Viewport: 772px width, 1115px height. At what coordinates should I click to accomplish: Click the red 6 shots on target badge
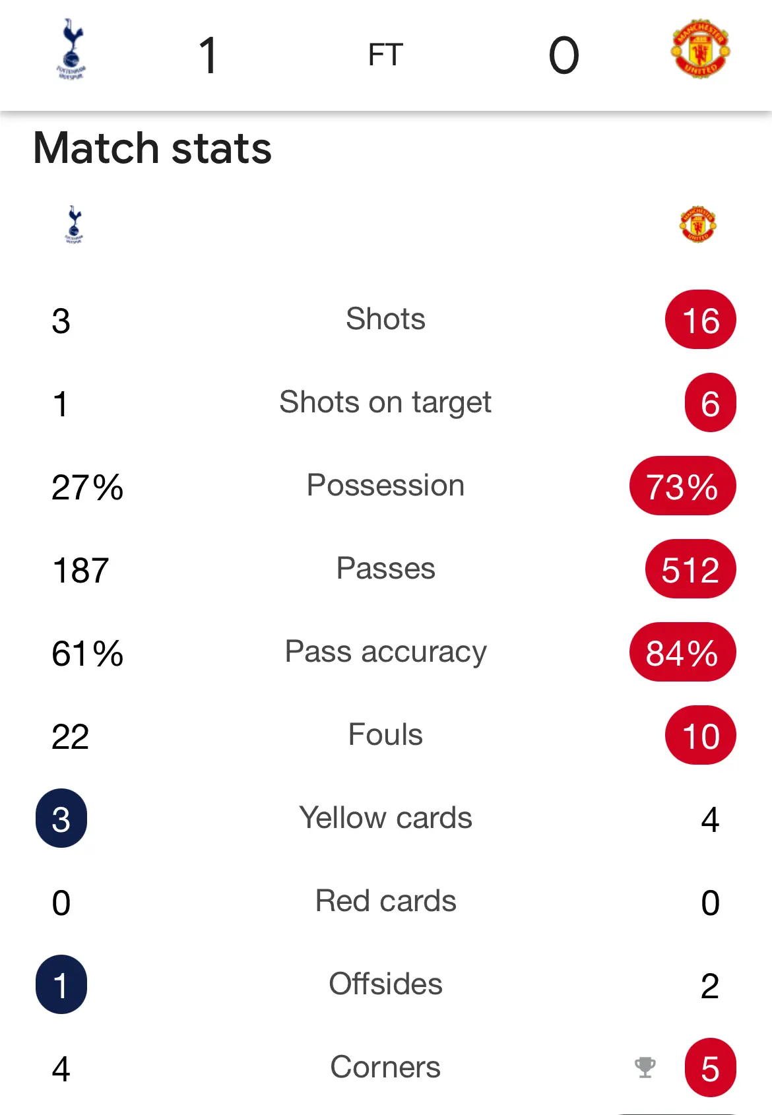click(710, 402)
